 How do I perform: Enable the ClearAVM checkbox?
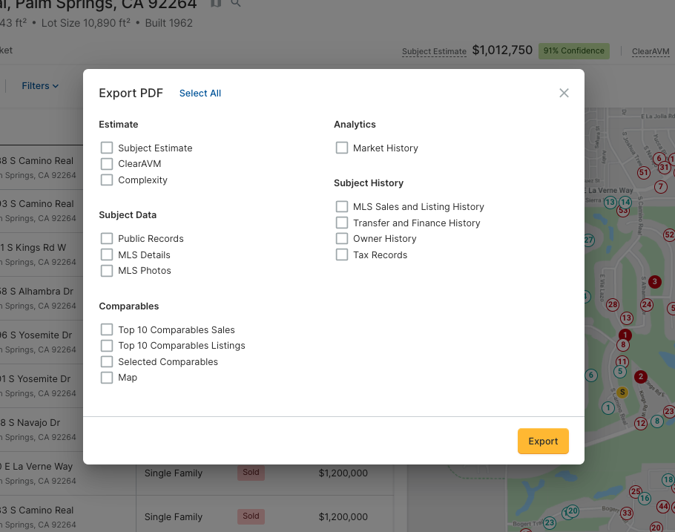[x=107, y=164]
